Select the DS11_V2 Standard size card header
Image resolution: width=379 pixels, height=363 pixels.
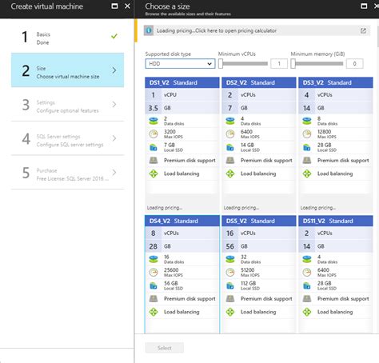pos(336,221)
